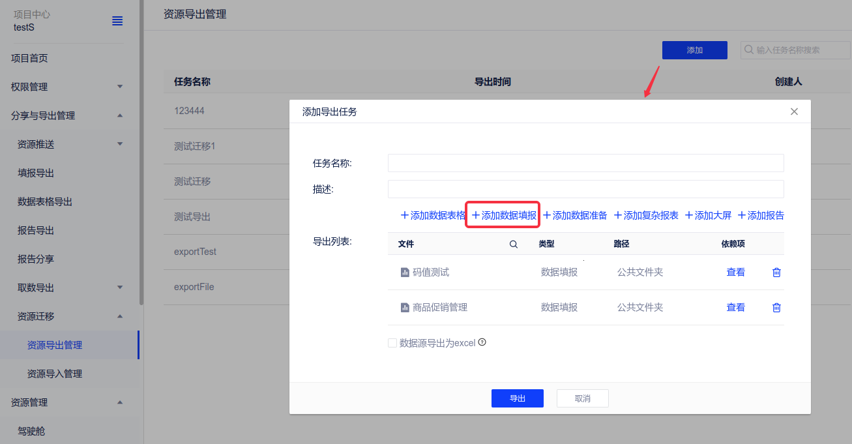View dependencies for 码值测试 via 查看
This screenshot has height=444, width=852.
click(x=735, y=273)
